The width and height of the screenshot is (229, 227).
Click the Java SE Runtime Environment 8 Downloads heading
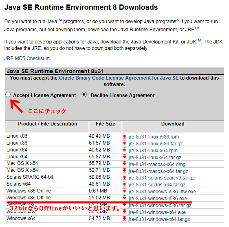[81, 7]
